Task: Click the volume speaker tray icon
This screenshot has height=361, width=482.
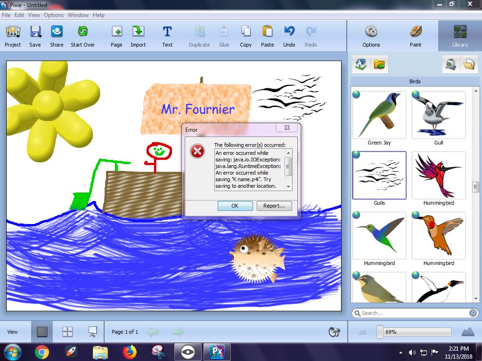Action: tap(412, 353)
